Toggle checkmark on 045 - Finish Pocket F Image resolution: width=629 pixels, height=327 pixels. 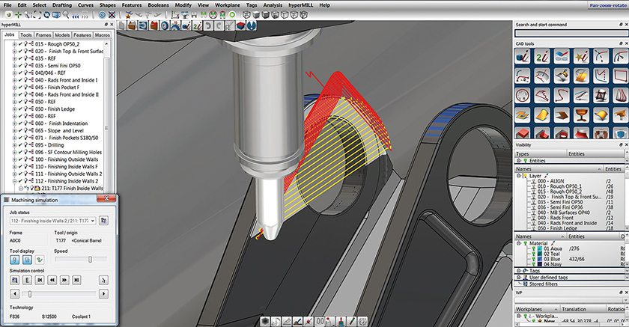(x=20, y=88)
